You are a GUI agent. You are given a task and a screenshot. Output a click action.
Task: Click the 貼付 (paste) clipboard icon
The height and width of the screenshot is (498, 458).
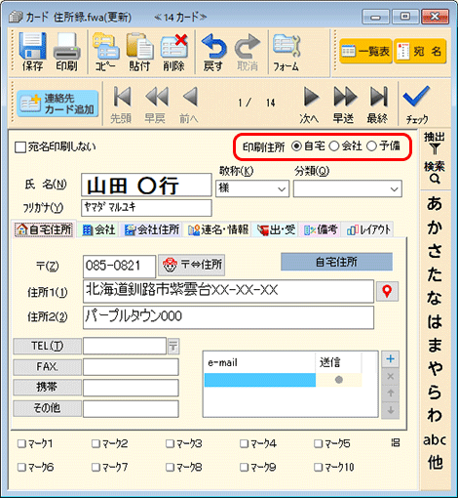139,46
